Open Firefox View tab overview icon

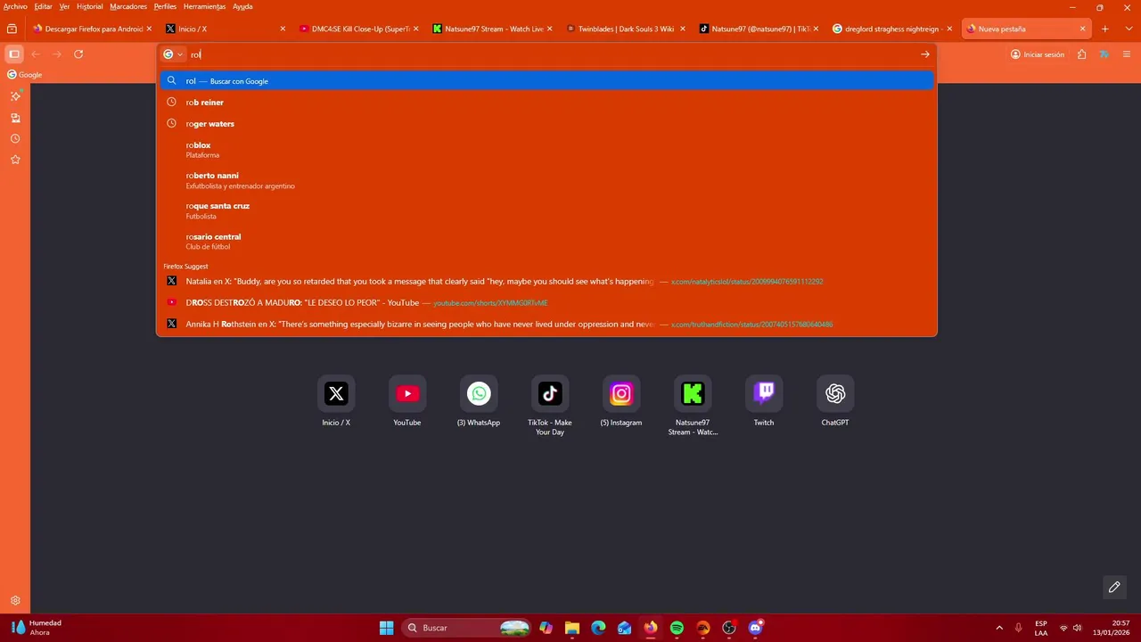12,29
